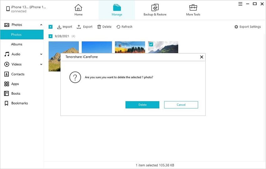
Task: Click the question mark icon in dialog
Action: coord(75,77)
